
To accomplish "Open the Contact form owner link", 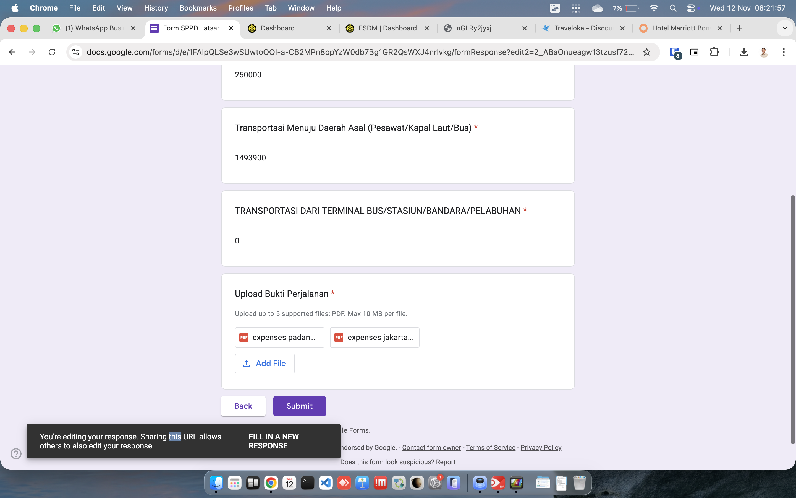I will [431, 448].
